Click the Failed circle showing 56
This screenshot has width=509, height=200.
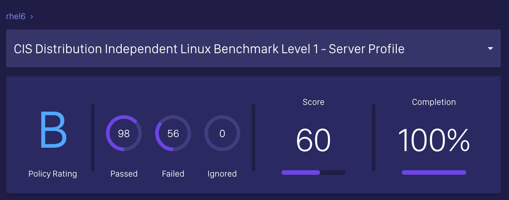coord(173,133)
